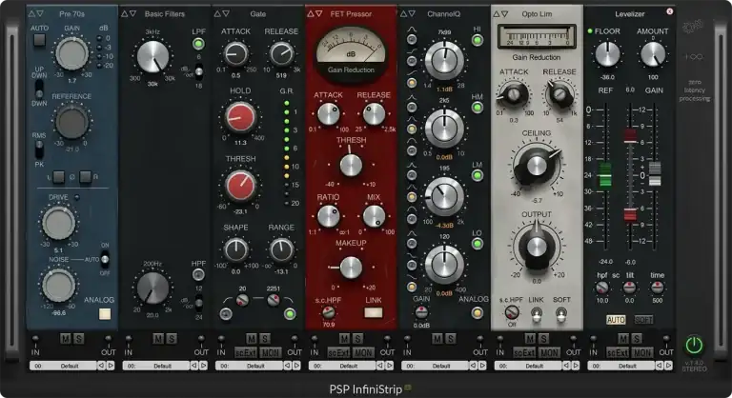Solo the Basic Filters slot with the S button
Image resolution: width=732 pixels, height=398 pixels.
[x=171, y=339]
